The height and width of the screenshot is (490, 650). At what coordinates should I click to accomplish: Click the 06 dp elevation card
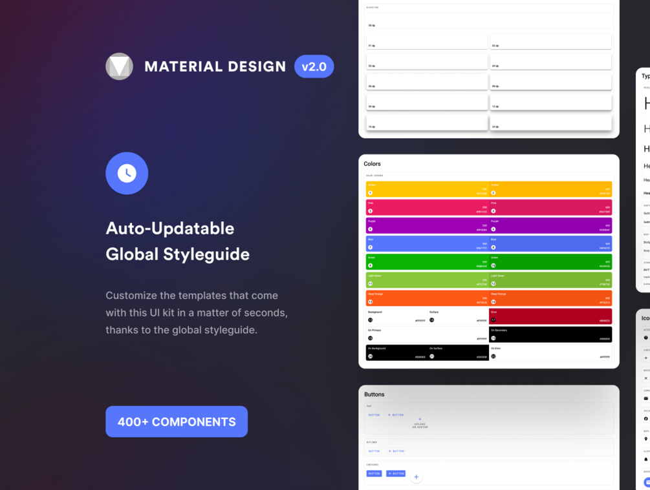(x=427, y=82)
